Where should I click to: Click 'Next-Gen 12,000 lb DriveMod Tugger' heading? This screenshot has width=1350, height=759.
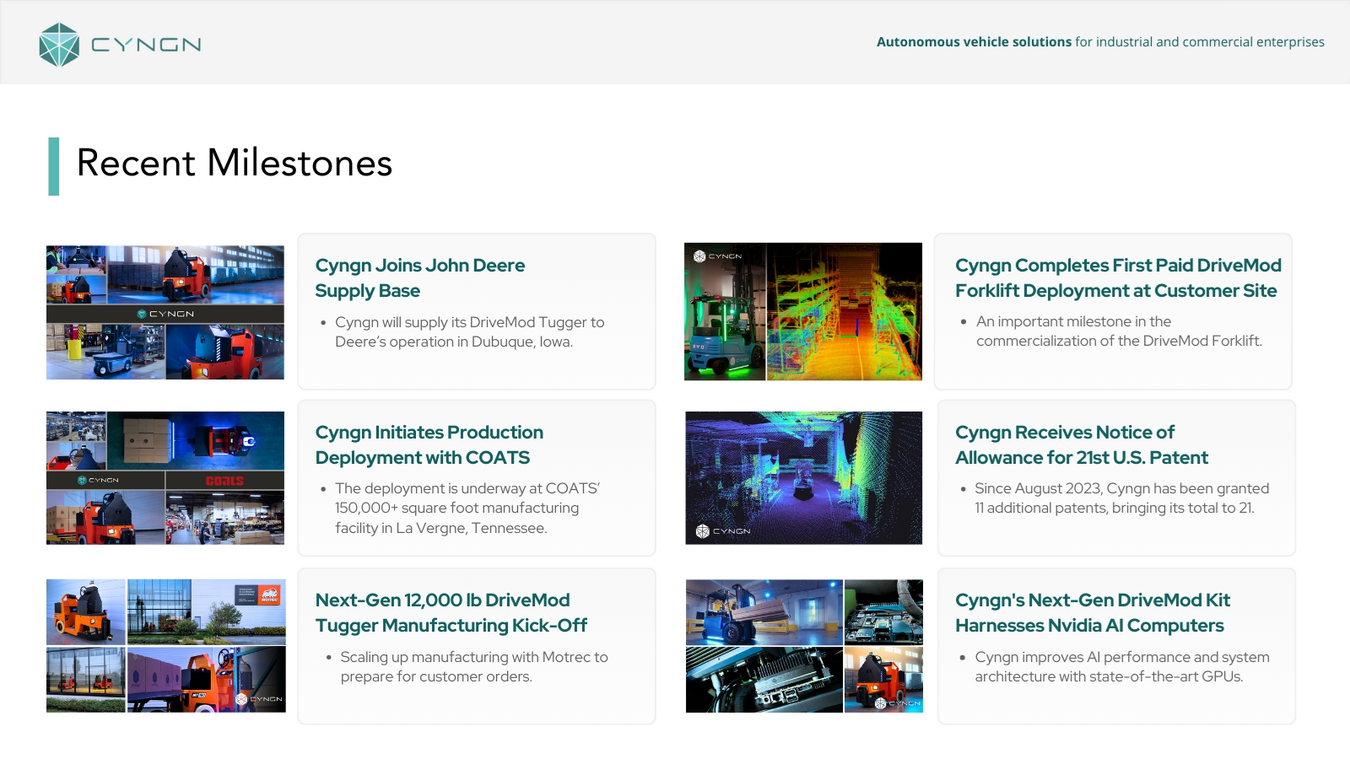[x=451, y=612]
